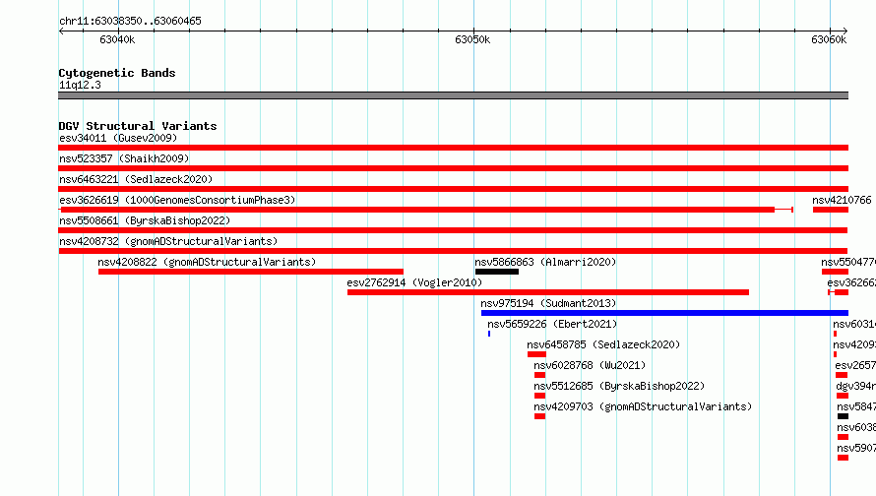Image resolution: width=876 pixels, height=496 pixels.
Task: Select the red bar under esv34011
Action: (453, 148)
